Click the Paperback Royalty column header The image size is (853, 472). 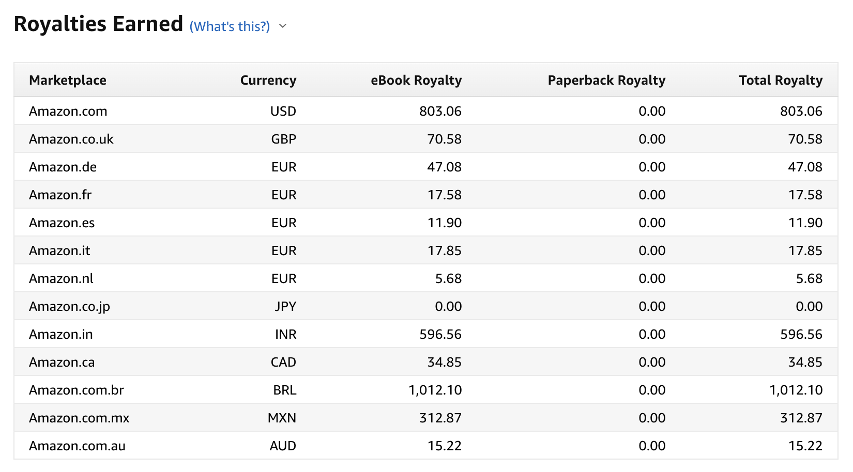(606, 80)
